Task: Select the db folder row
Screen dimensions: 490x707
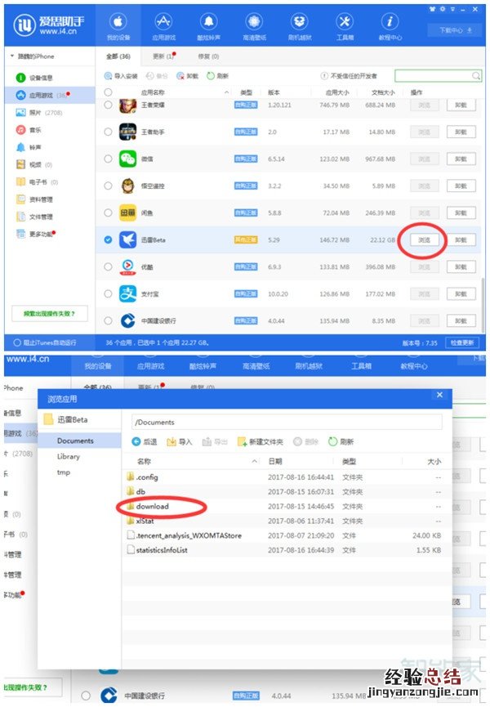Action: tap(287, 491)
